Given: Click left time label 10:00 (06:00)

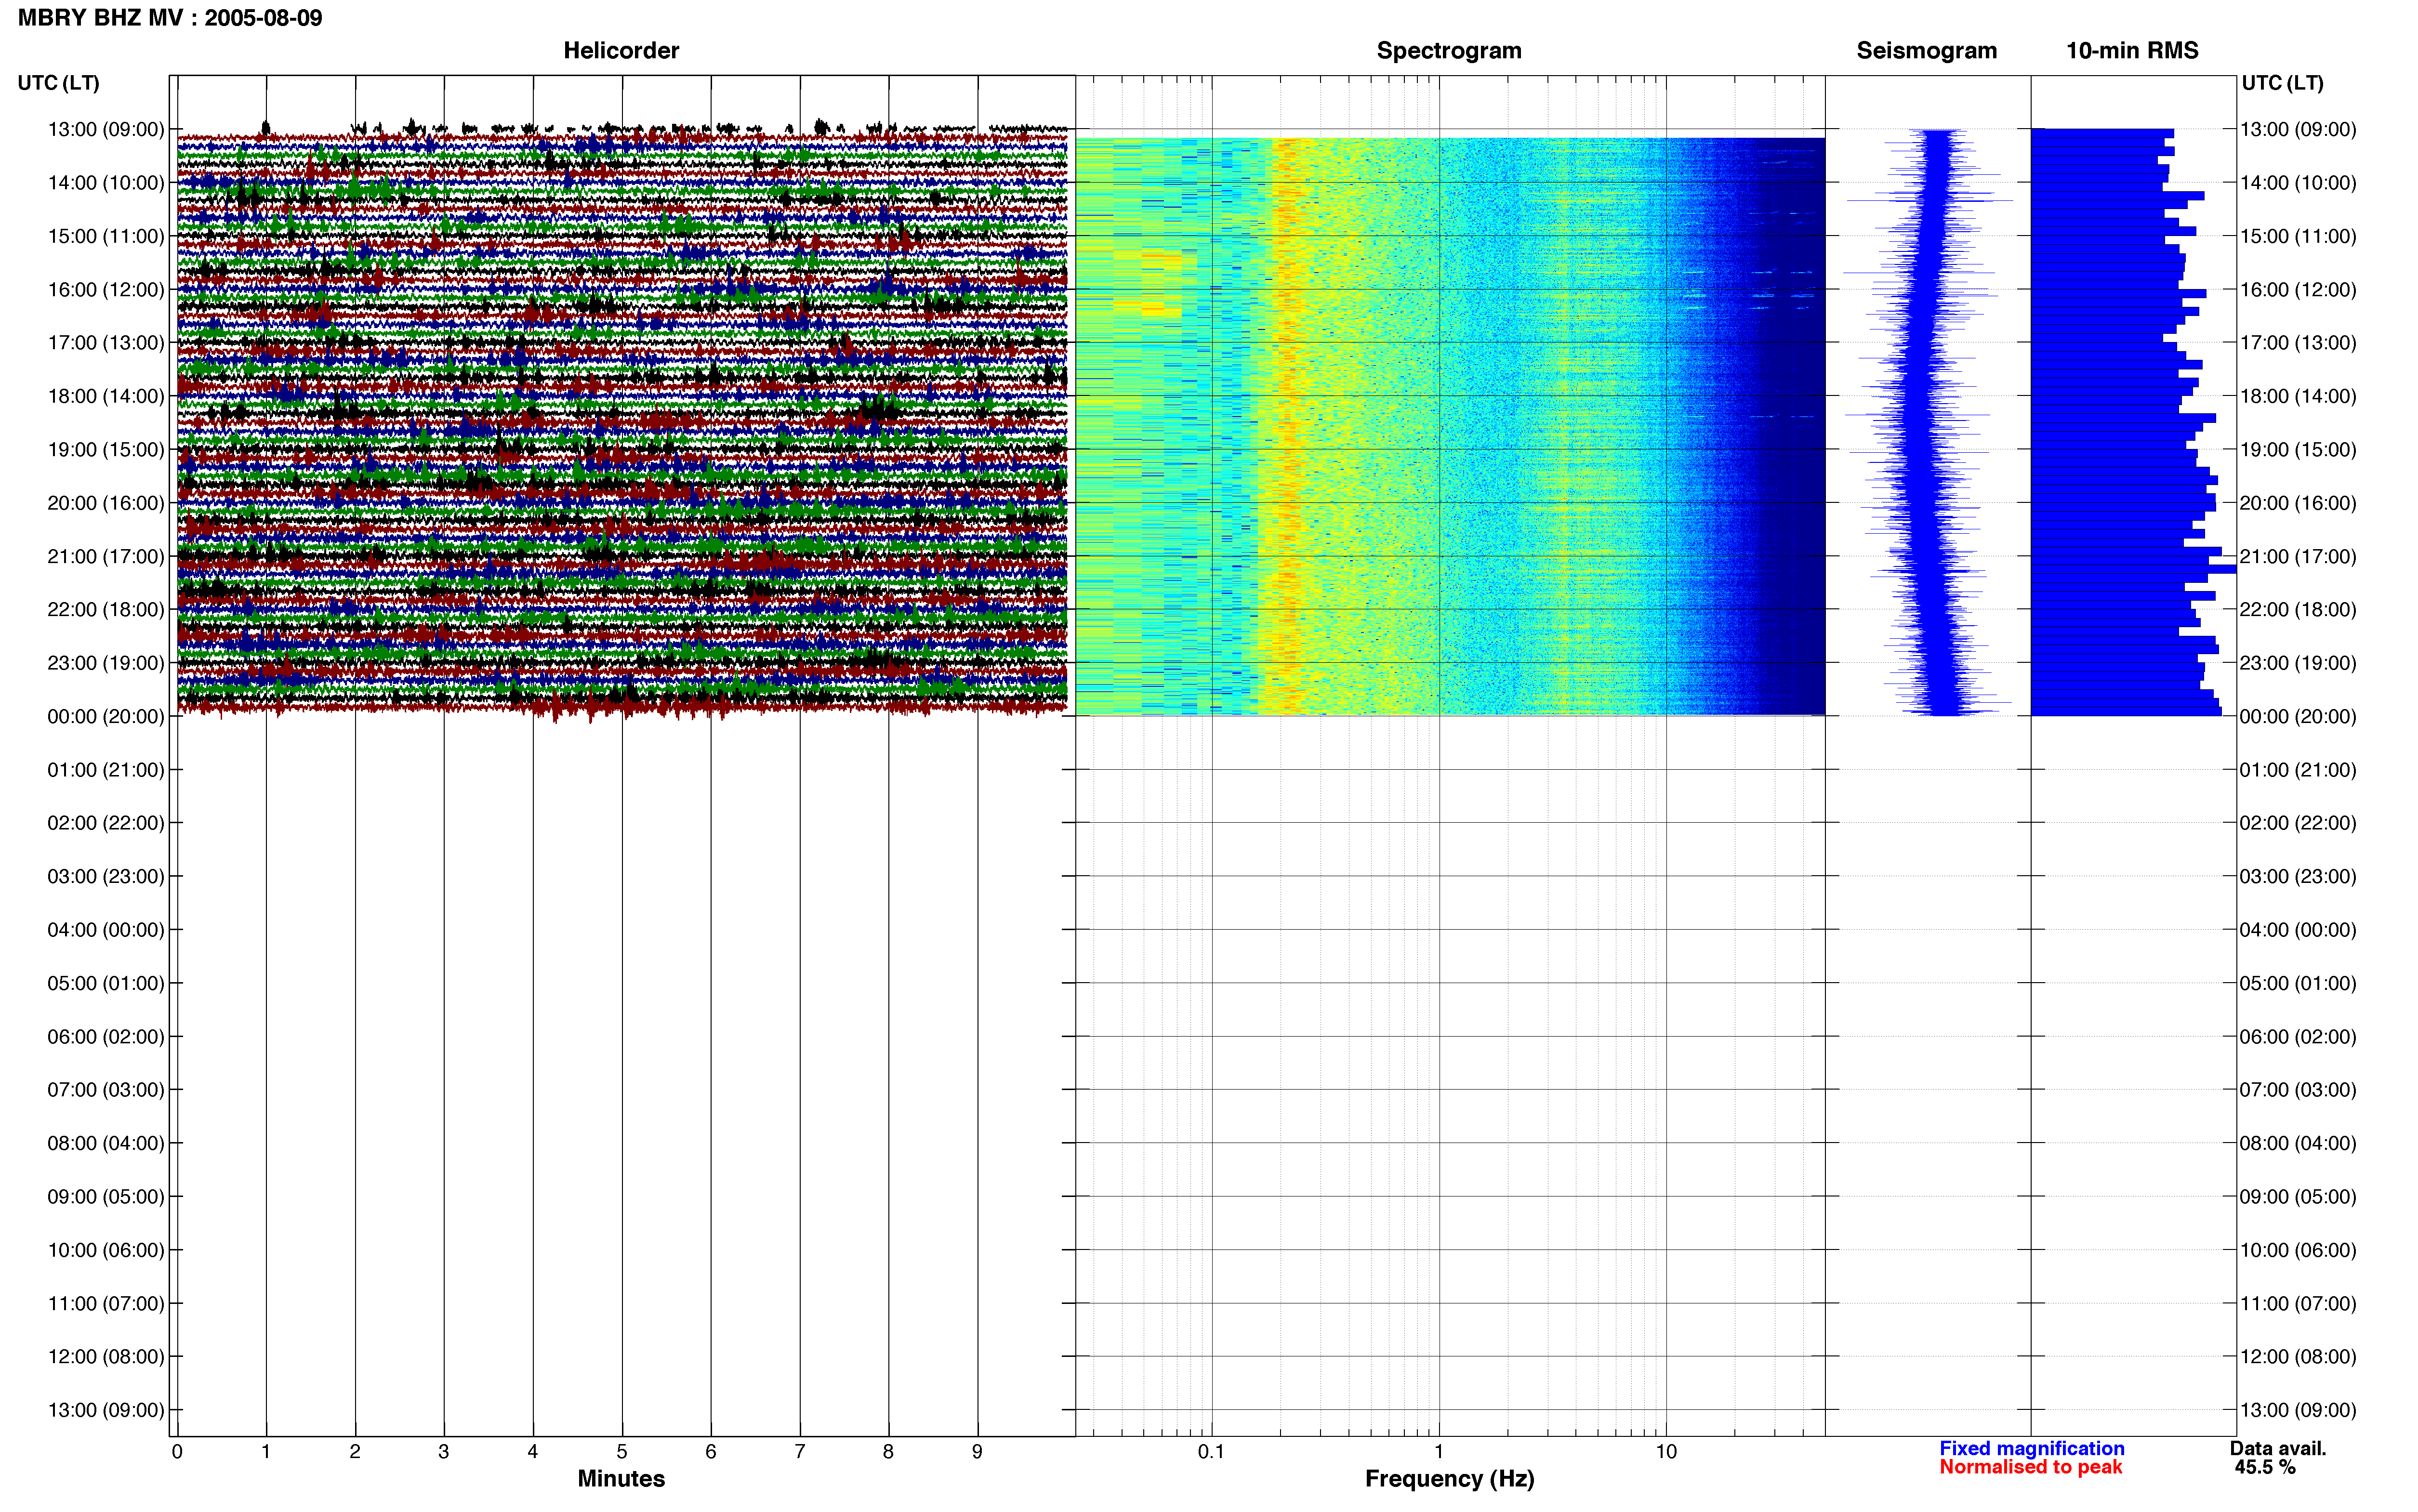Looking at the screenshot, I should coord(106,1250).
